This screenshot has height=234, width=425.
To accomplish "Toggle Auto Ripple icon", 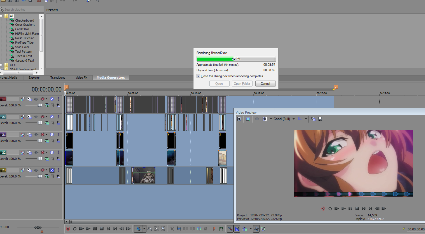I will click(245, 229).
